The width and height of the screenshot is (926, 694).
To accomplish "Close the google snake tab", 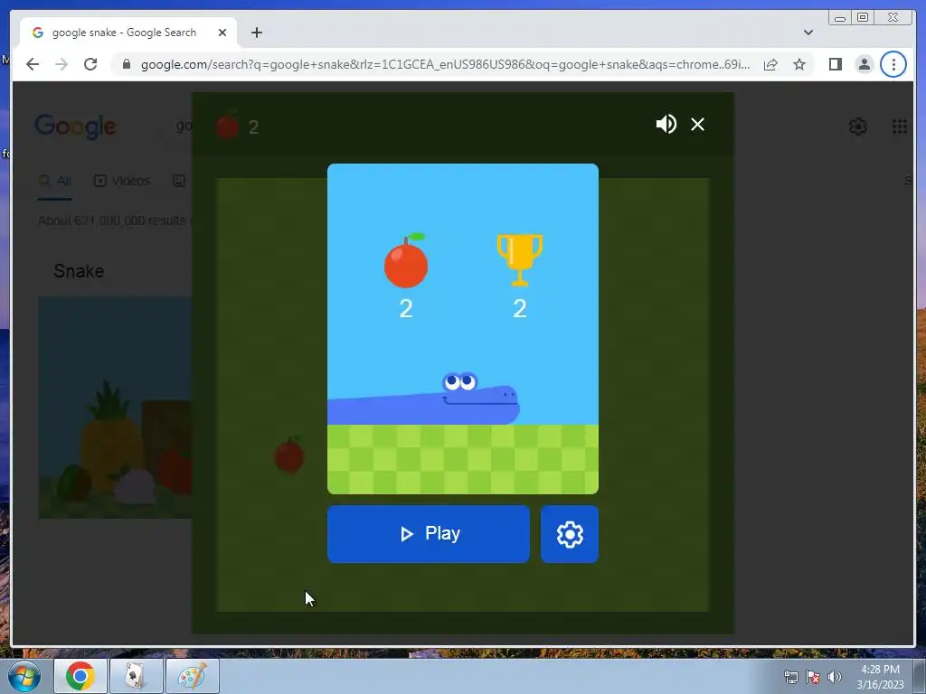I will (222, 33).
